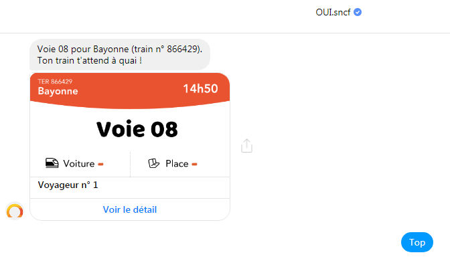Click the OUI.sncf bot avatar
Viewport: 450px width, 275px height.
(15, 211)
